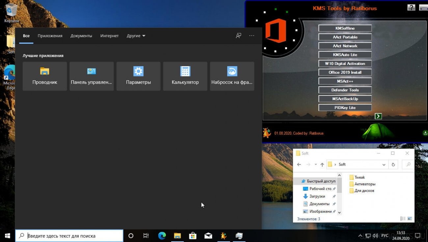Screen dimensions: 428x242
Task: Open network tray icon
Action: click(368, 236)
